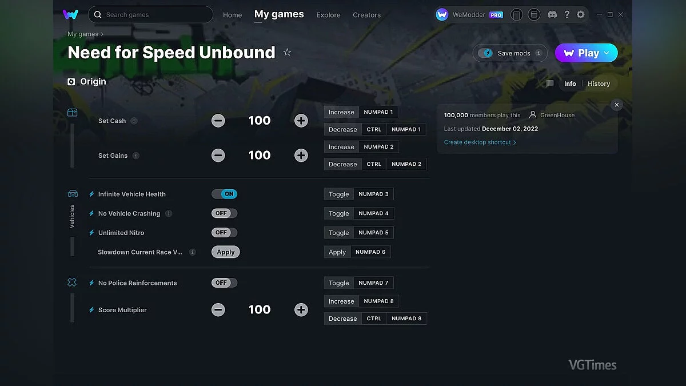
Task: Open the settings gear icon
Action: pos(581,14)
